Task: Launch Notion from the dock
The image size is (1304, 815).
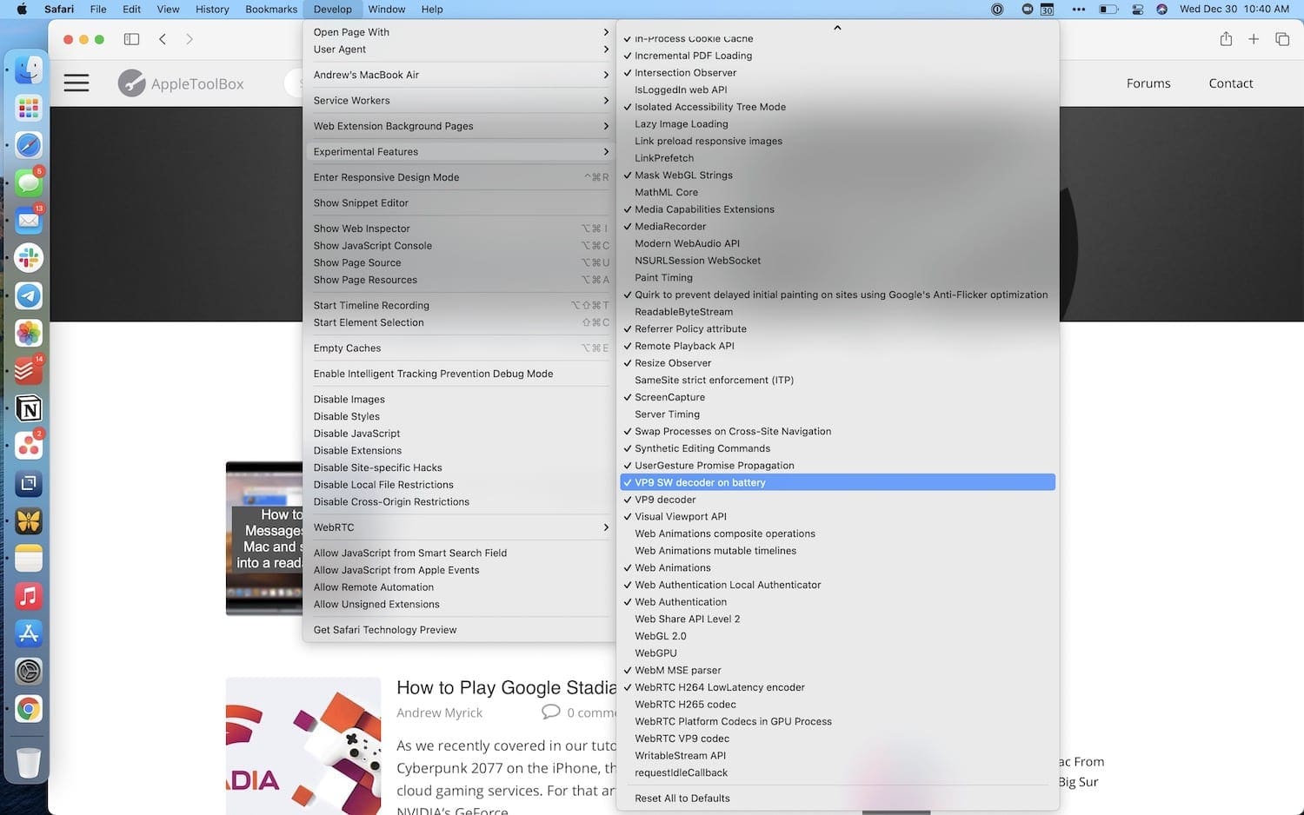Action: (29, 408)
